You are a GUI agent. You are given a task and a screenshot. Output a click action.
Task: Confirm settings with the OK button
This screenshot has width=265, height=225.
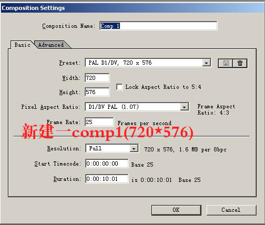(176, 210)
